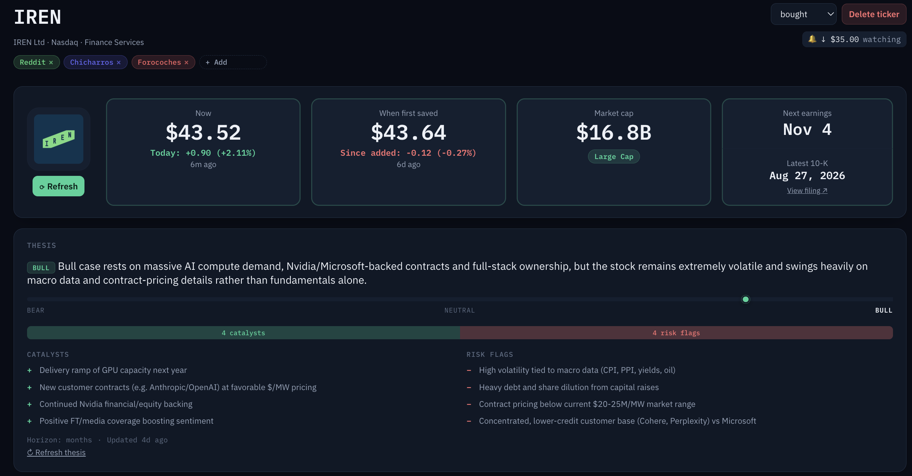Click the + Add tag input field
This screenshot has width=912, height=476.
pos(233,62)
